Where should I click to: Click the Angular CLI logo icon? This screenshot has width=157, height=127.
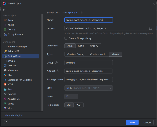coord(5,99)
